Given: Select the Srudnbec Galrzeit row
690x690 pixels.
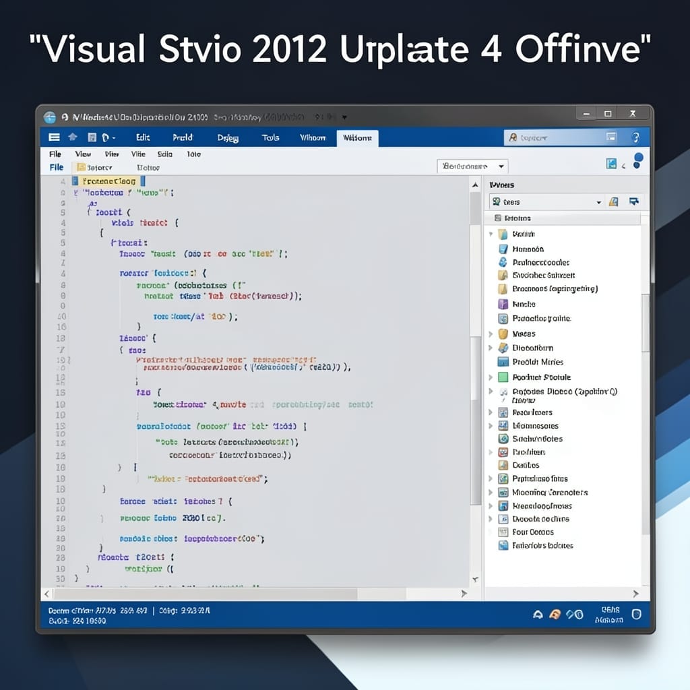Looking at the screenshot, I should [x=544, y=276].
